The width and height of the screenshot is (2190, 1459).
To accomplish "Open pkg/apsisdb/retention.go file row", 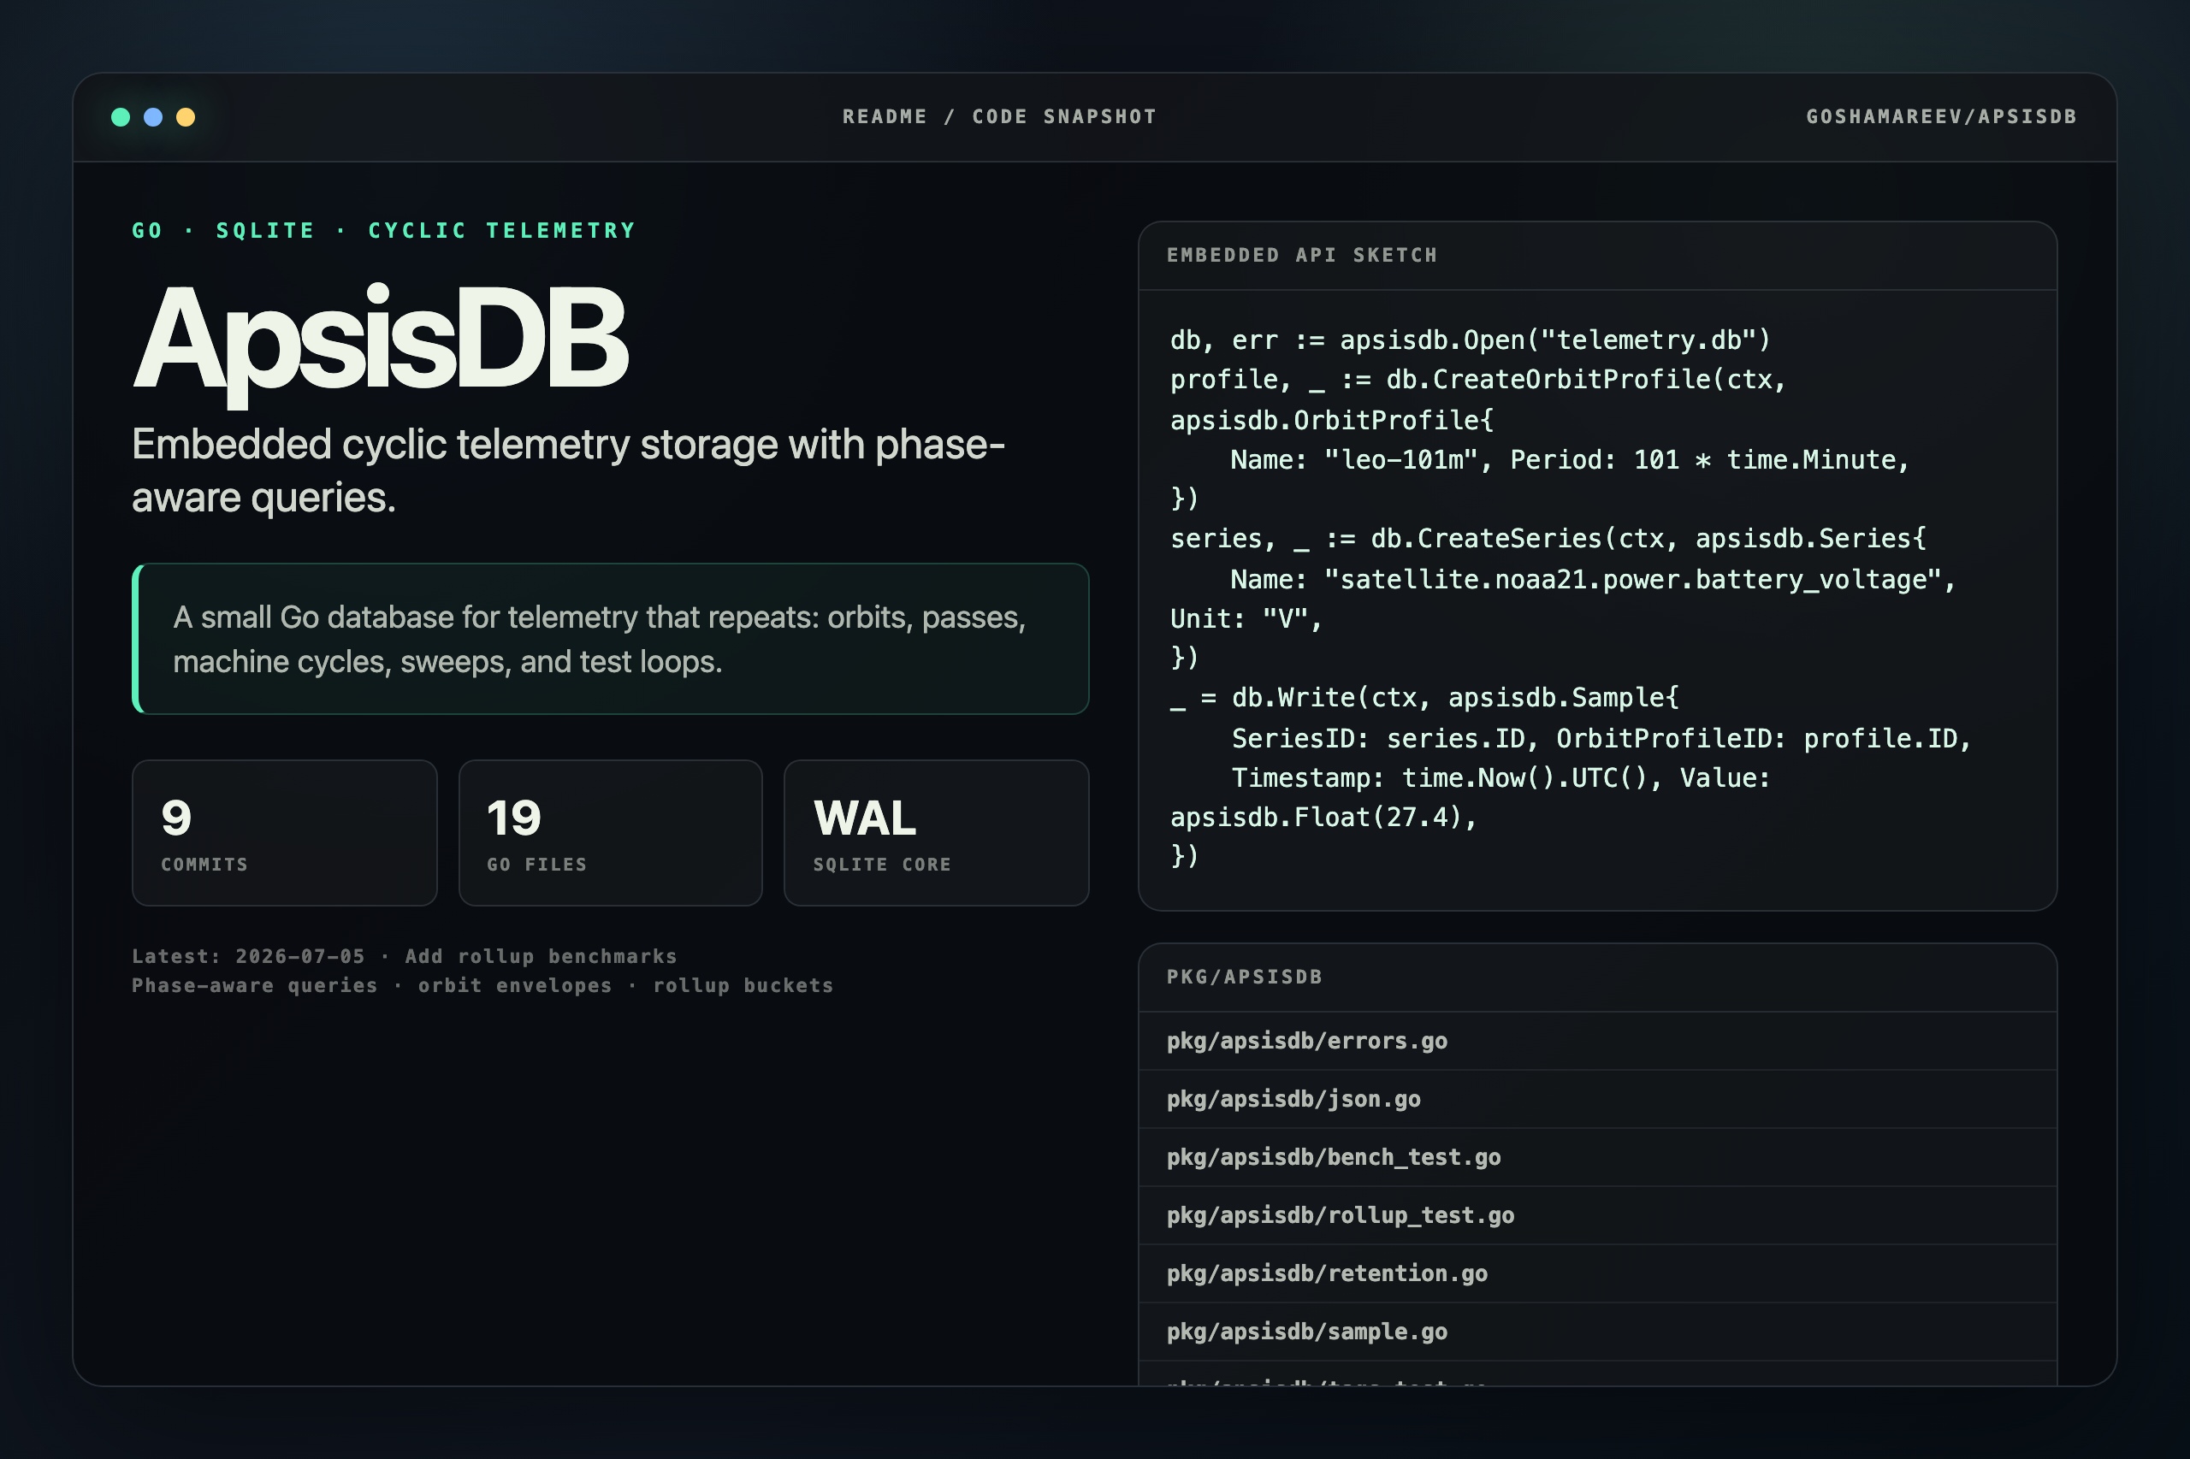I will (1597, 1273).
